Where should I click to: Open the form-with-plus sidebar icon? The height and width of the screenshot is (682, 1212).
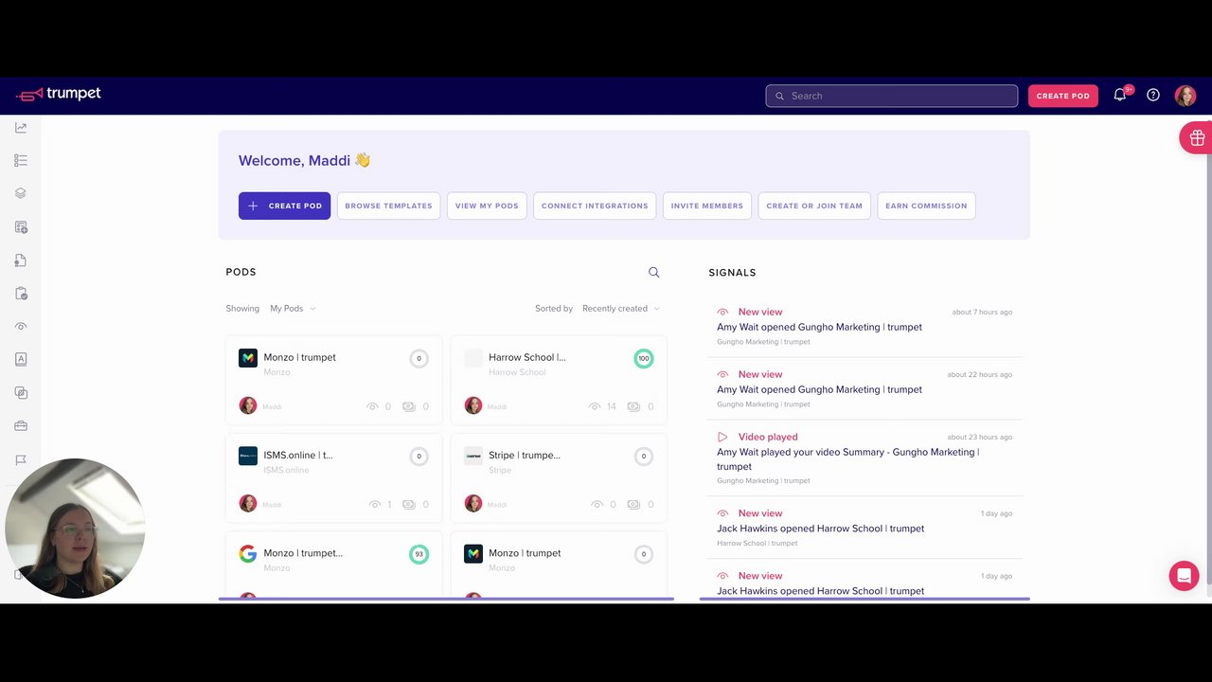(x=21, y=227)
